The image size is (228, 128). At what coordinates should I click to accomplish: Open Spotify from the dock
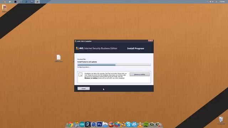pyautogui.click(x=146, y=124)
